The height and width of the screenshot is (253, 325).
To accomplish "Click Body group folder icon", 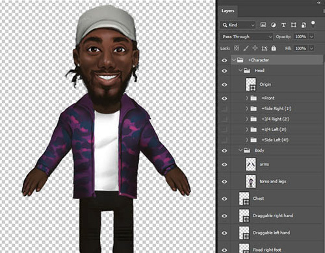I will 247,151.
